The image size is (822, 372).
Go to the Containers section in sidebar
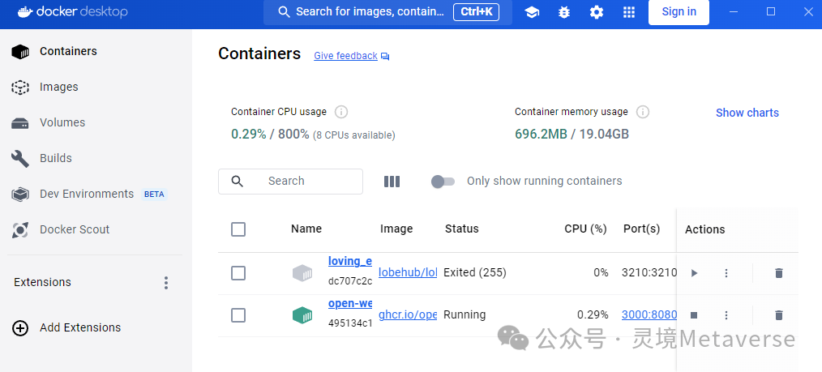pos(96,51)
